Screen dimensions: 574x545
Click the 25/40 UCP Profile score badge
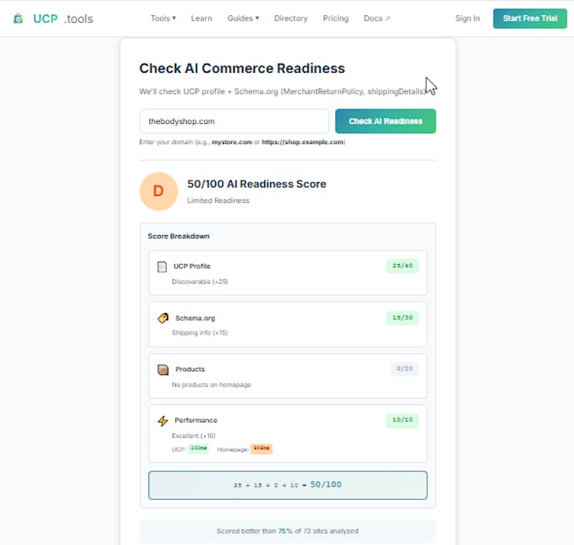tap(402, 266)
